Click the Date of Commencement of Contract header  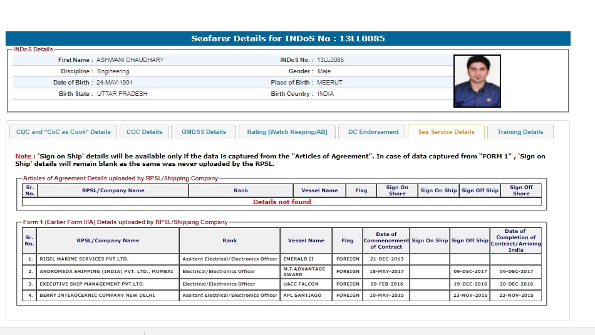click(386, 240)
